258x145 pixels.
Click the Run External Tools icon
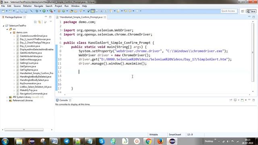tap(51, 11)
